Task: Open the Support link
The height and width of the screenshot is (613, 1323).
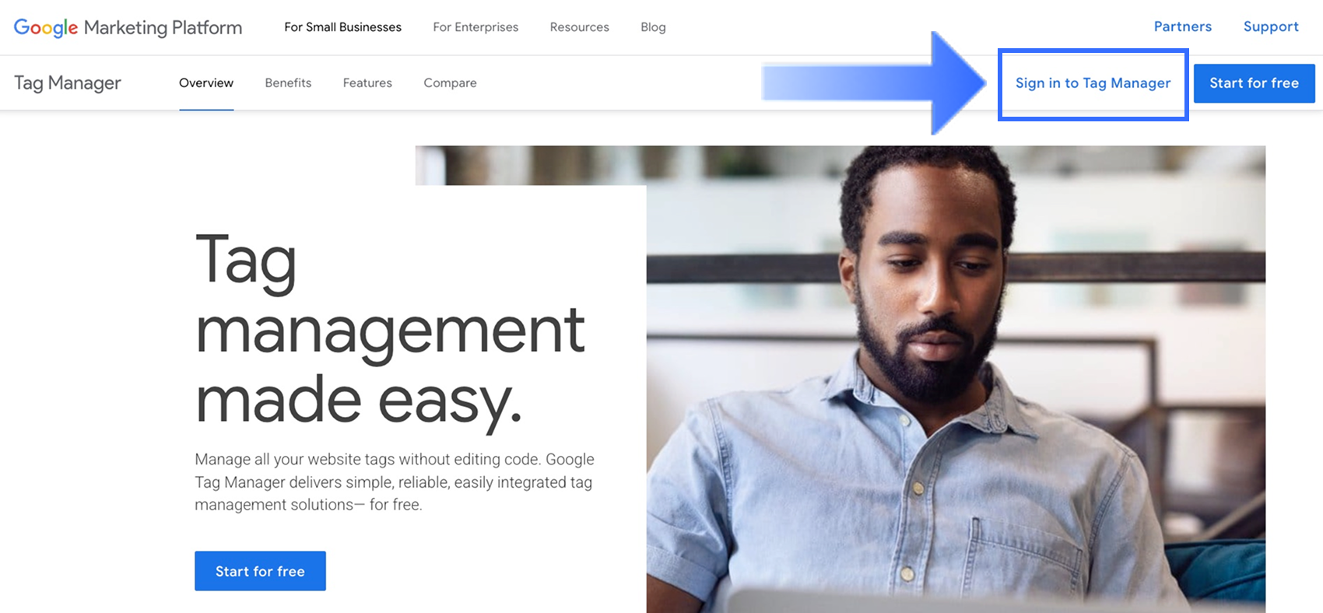Action: point(1271,26)
